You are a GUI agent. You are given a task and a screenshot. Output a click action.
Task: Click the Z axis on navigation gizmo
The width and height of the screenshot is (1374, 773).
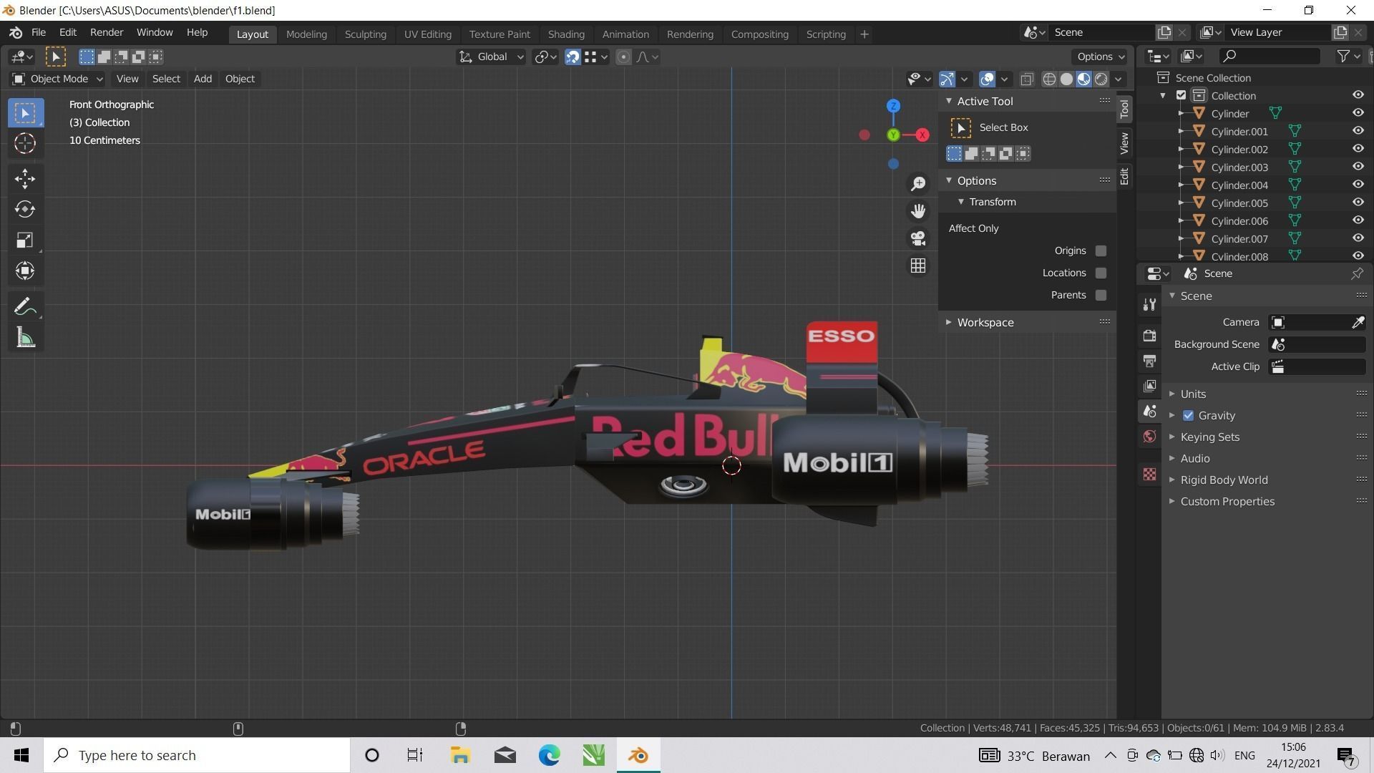point(893,106)
